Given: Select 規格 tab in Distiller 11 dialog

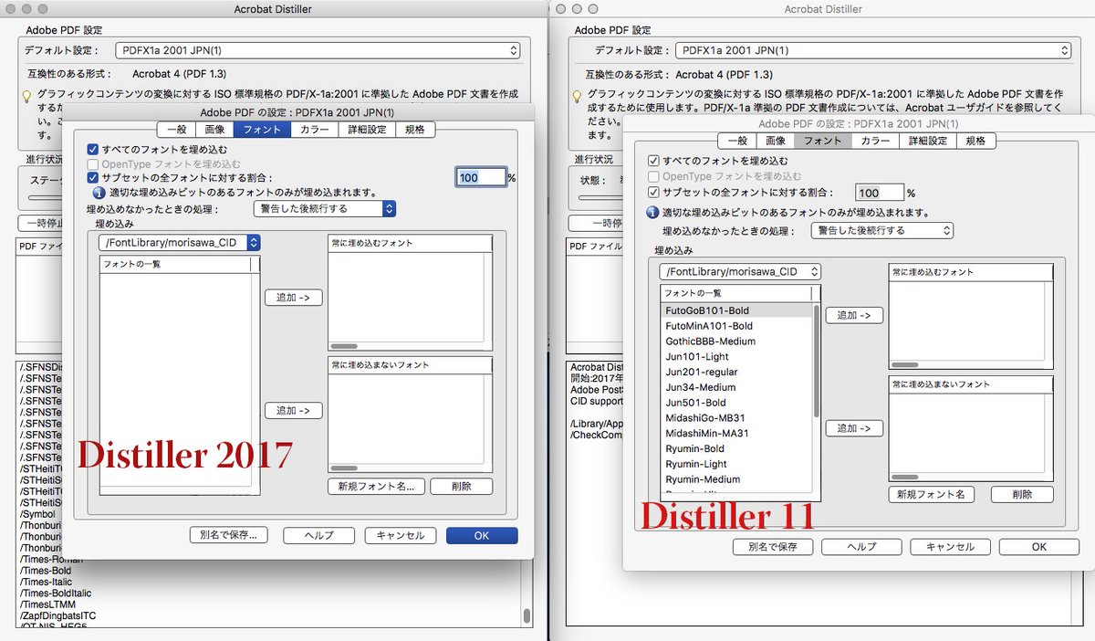Looking at the screenshot, I should [x=975, y=141].
